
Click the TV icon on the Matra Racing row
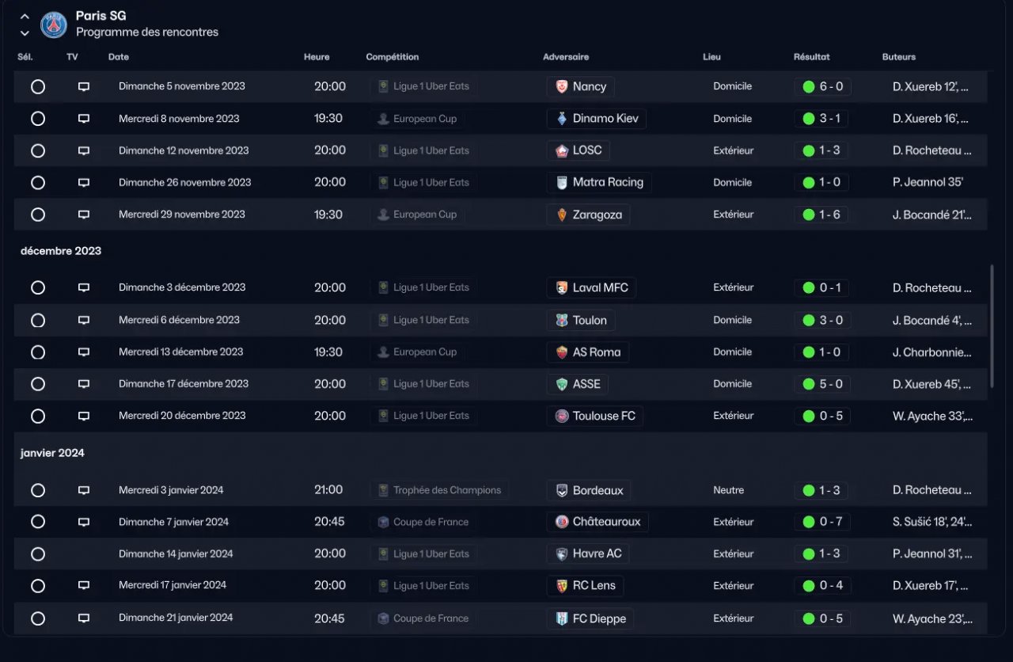(x=84, y=183)
